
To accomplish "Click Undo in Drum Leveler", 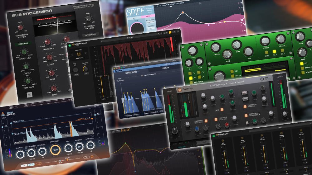I will tap(11, 107).
